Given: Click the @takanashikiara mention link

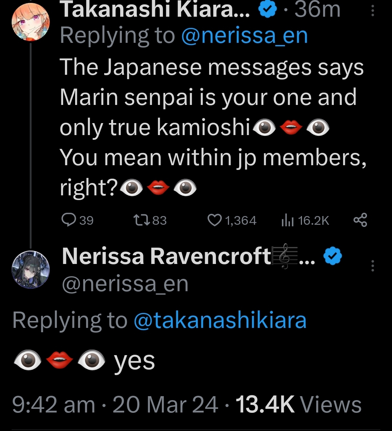Looking at the screenshot, I should pos(220,320).
